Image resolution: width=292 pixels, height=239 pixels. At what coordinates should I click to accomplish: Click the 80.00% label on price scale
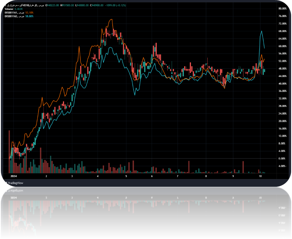tap(282, 9)
